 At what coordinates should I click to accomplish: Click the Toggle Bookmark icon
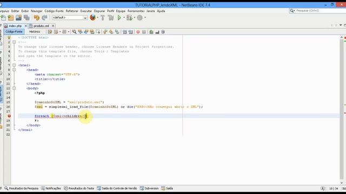click(x=117, y=32)
